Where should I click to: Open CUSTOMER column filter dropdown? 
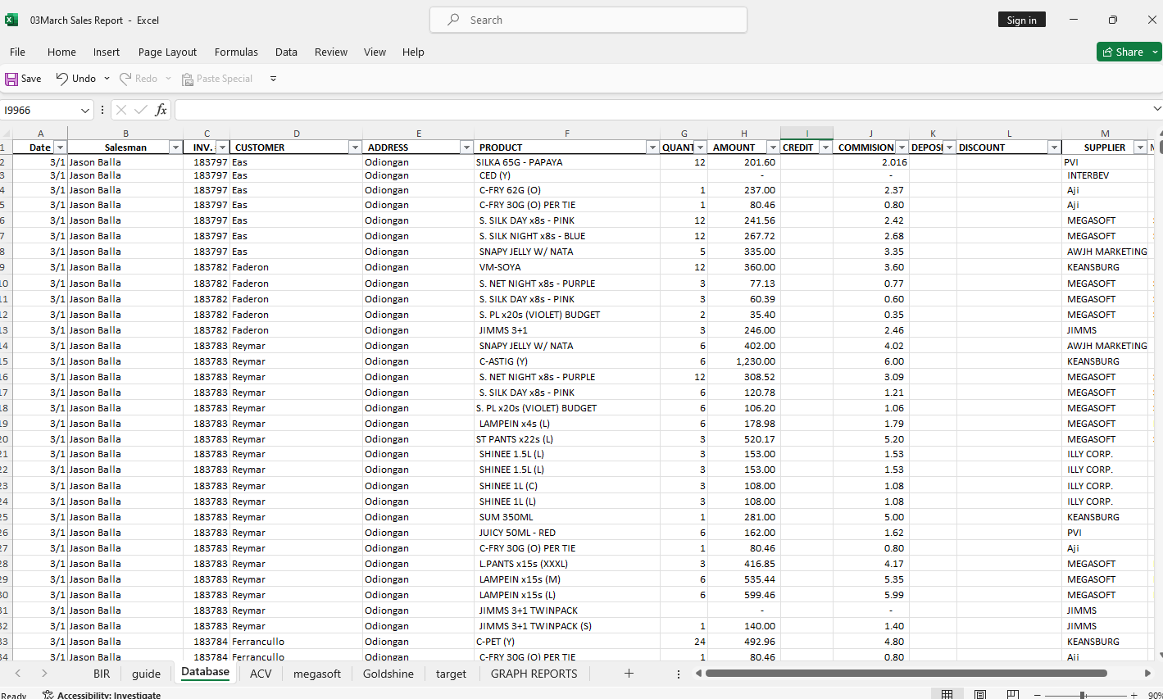(355, 148)
